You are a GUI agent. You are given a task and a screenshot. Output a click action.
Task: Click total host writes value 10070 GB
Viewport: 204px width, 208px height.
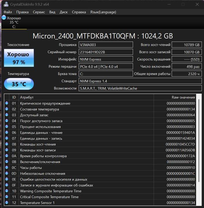pos(187,52)
